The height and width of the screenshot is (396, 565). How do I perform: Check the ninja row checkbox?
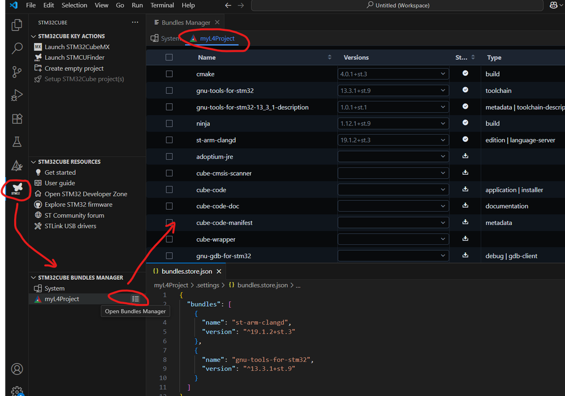point(169,123)
